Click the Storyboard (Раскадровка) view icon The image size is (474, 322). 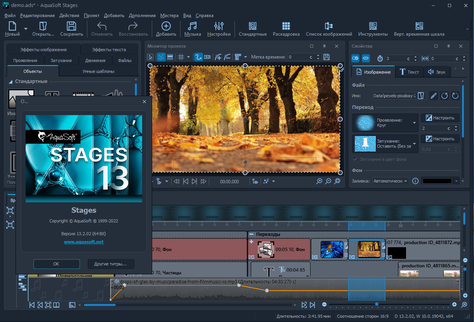[x=286, y=26]
